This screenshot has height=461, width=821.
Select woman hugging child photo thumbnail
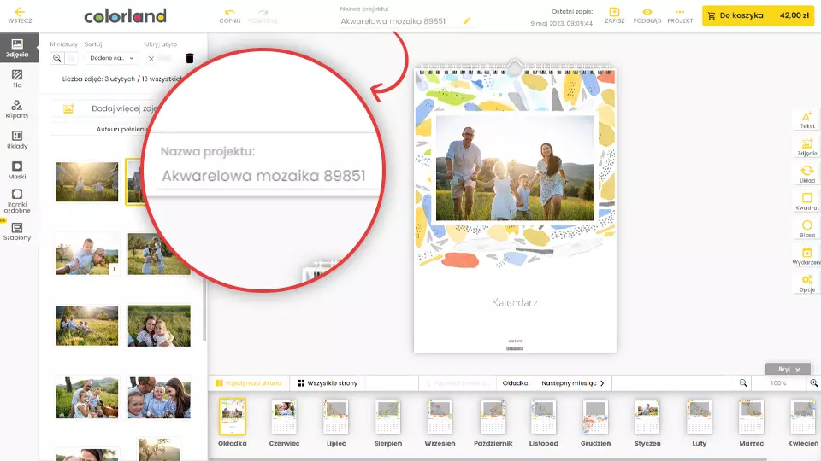point(159,325)
